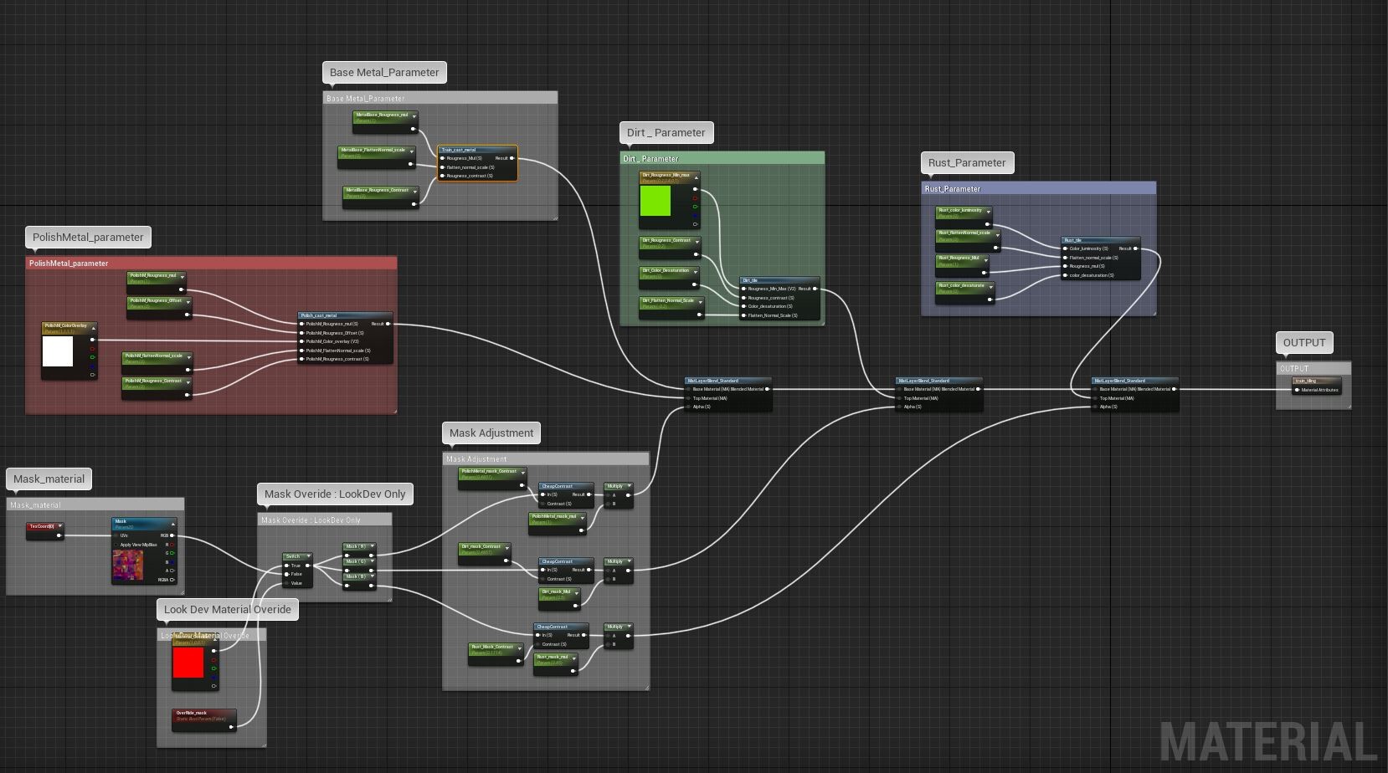This screenshot has height=773, width=1388.
Task: Click the TexCoord[0] node output pin
Action: click(x=59, y=535)
